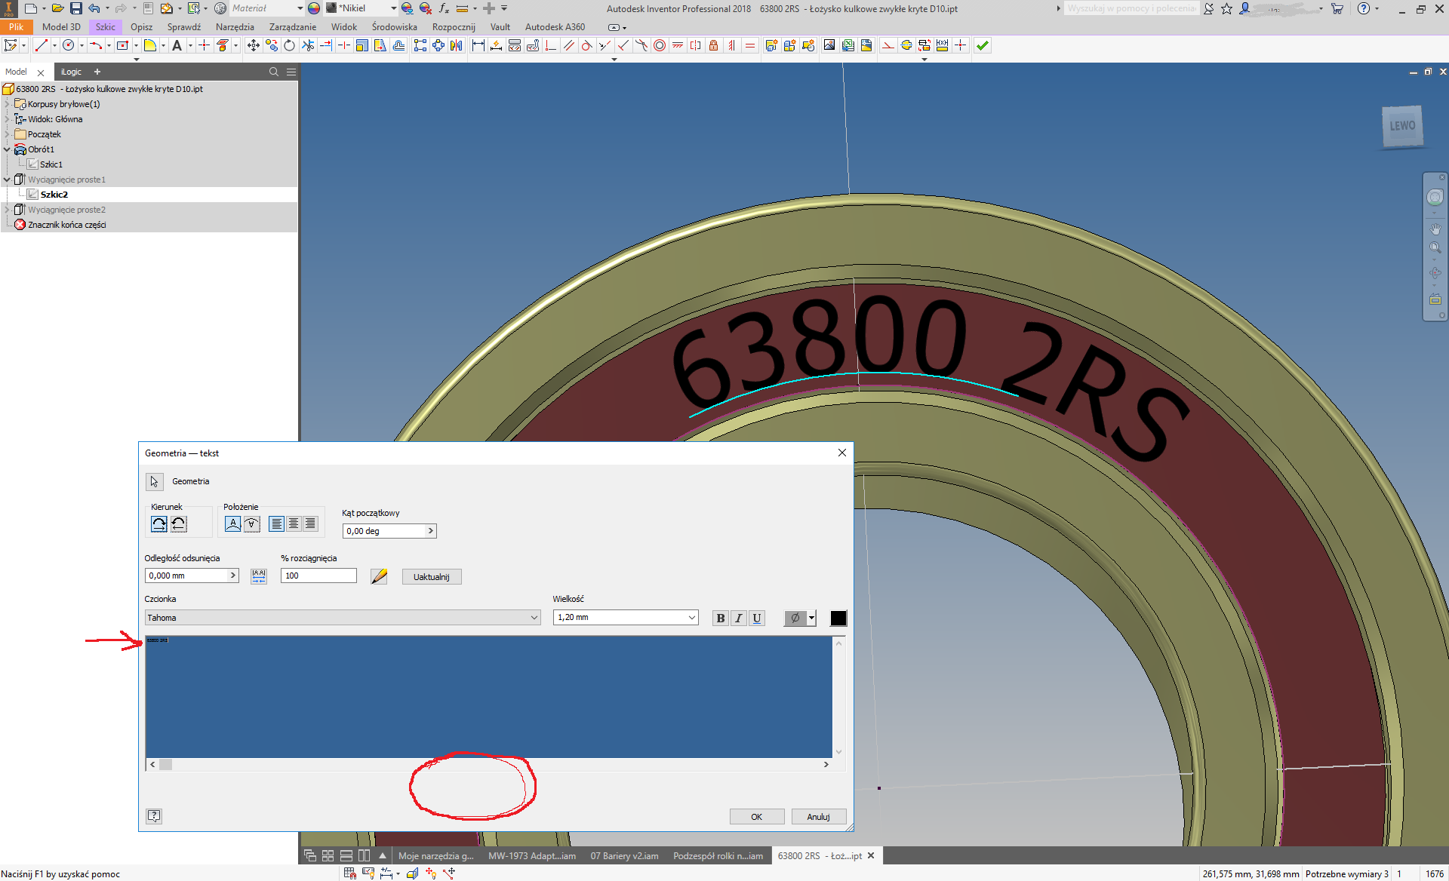Switch to the iLogic browser tab
1449x881 pixels.
pyautogui.click(x=72, y=72)
